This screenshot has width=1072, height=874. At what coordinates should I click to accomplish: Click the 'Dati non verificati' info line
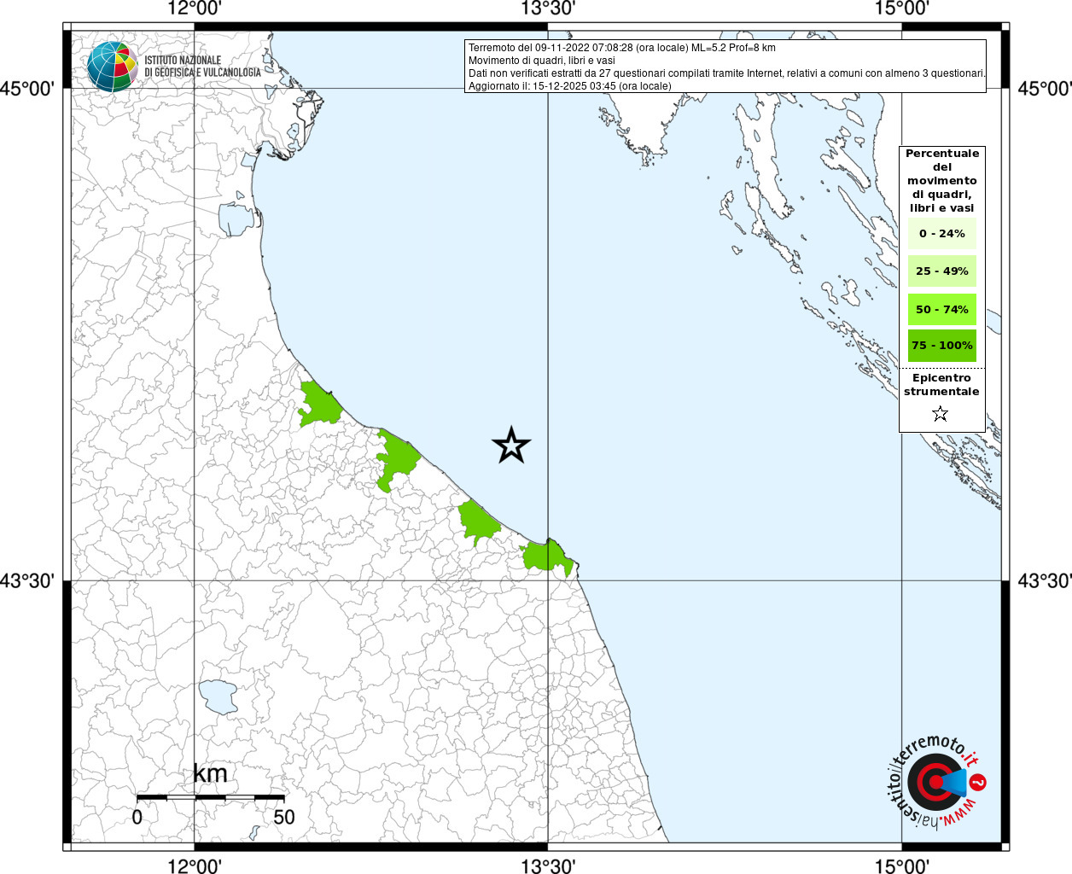(x=727, y=73)
